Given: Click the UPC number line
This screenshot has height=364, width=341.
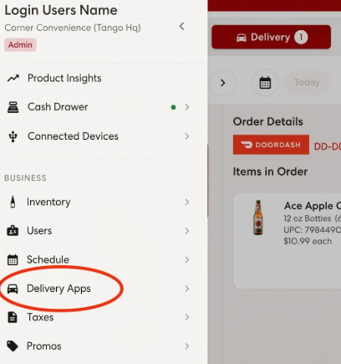Looking at the screenshot, I should 313,230.
